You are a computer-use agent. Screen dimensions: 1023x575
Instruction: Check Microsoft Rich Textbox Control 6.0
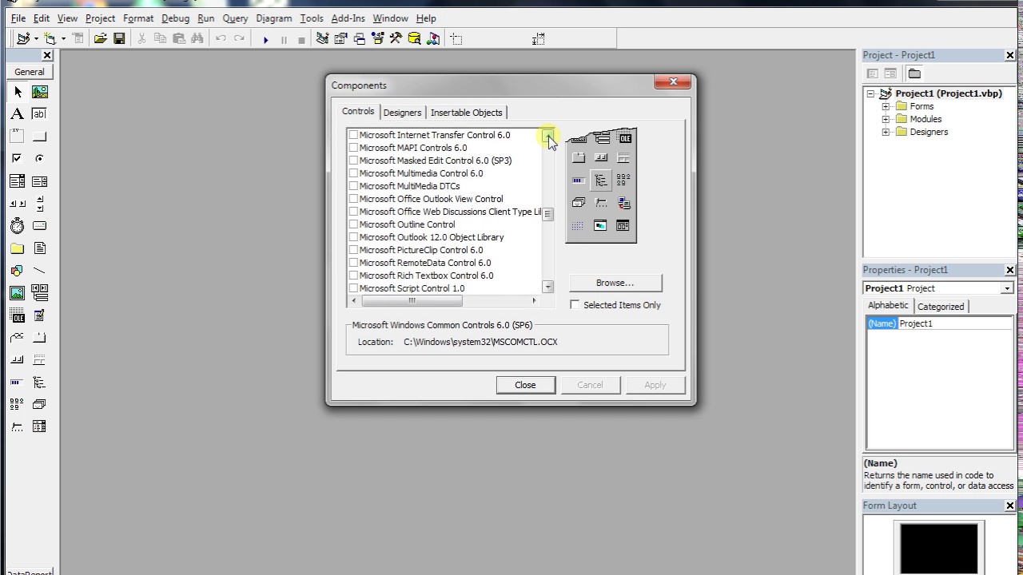[353, 276]
